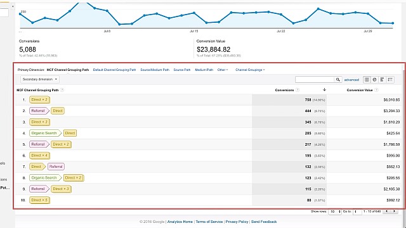Click the Conversions column header
This screenshot has height=228, width=406.
coord(284,90)
